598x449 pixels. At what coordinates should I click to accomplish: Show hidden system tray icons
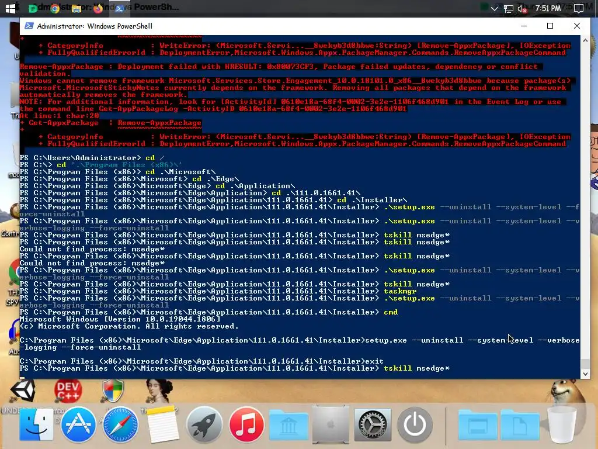(x=494, y=8)
